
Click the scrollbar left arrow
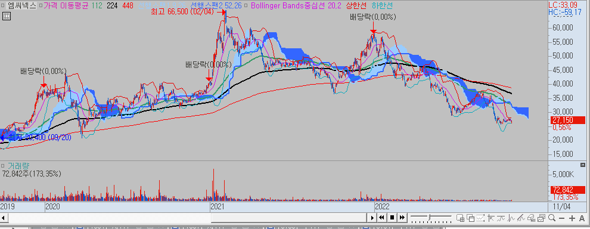(x=4, y=218)
